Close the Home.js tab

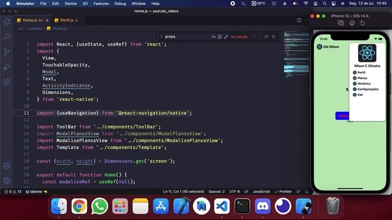click(47, 20)
